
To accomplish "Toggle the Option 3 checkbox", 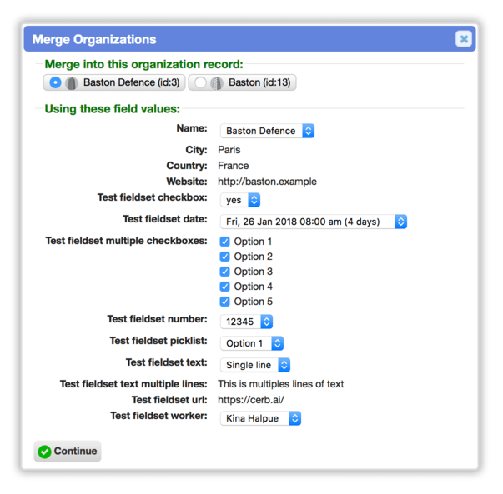I will (x=225, y=272).
